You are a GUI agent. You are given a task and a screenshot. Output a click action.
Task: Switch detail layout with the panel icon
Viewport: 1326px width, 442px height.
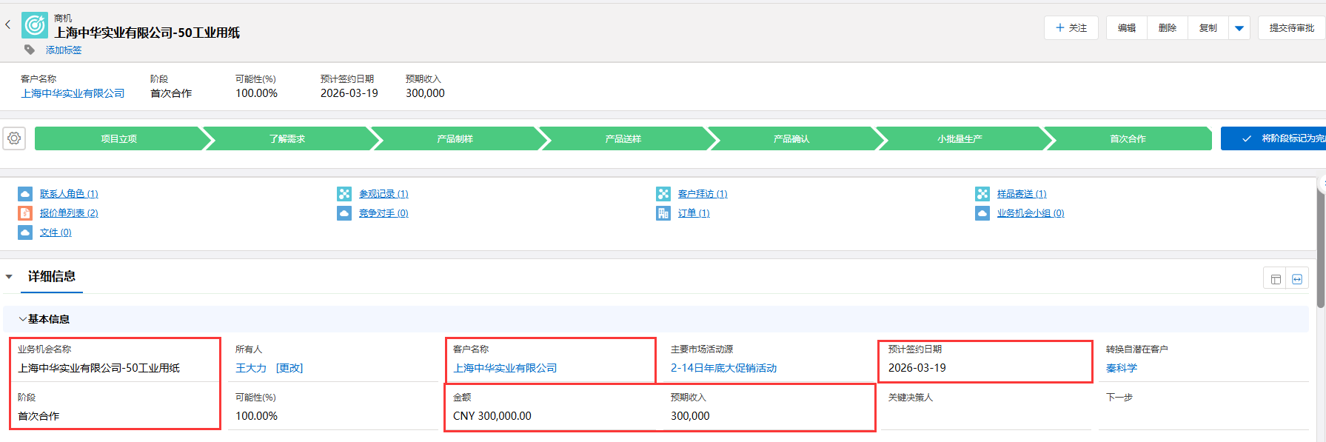(1275, 279)
